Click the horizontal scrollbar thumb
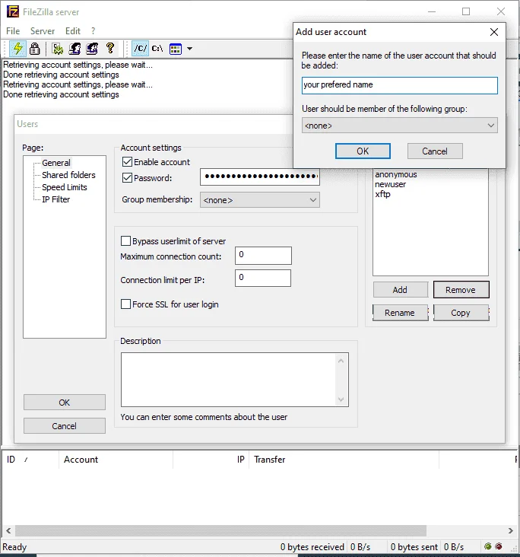 [x=220, y=530]
